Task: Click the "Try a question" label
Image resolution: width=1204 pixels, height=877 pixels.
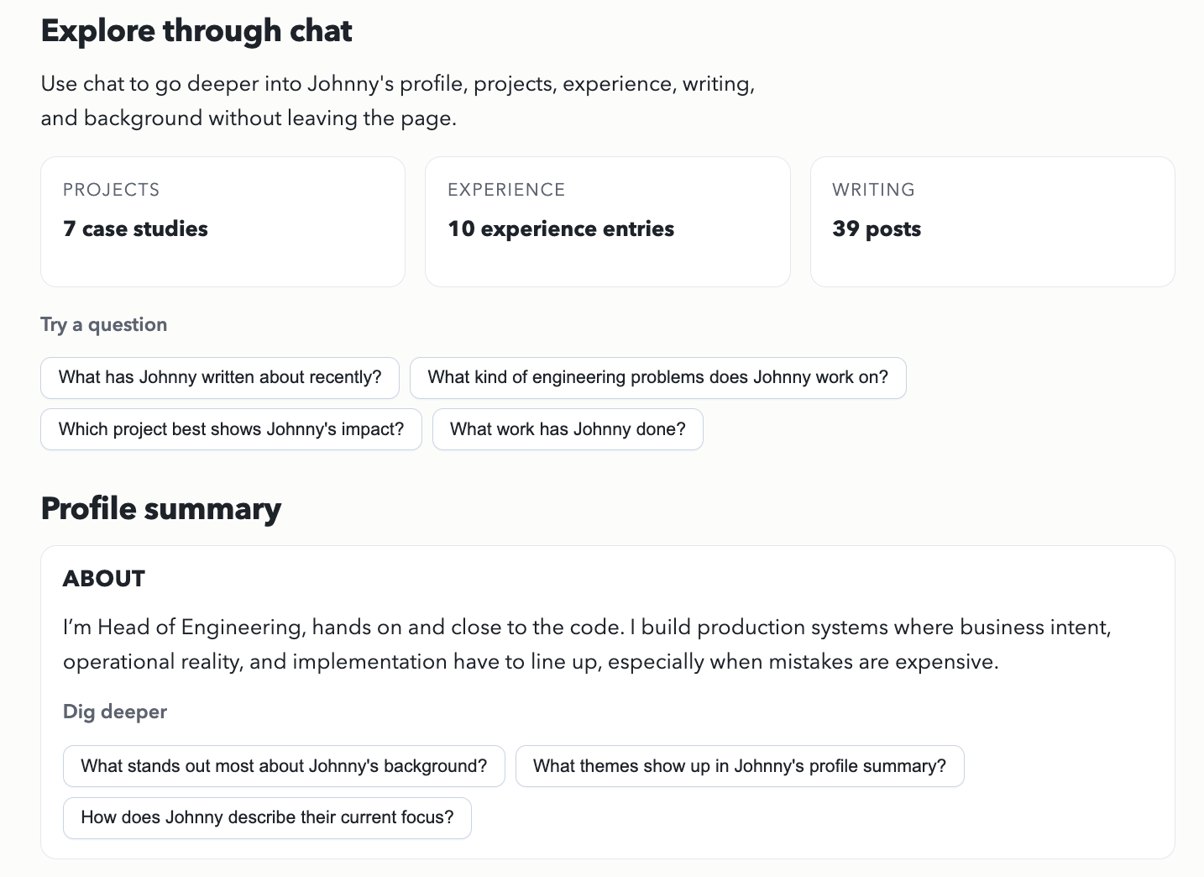Action: coord(103,324)
